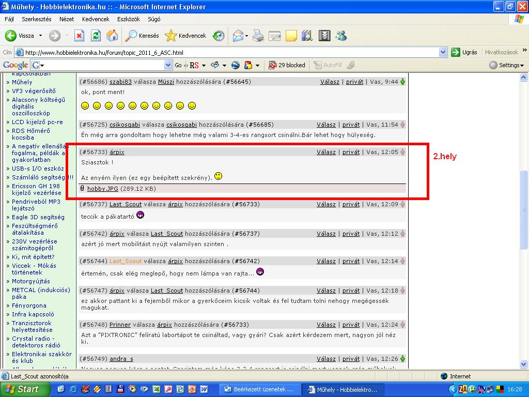Click the vertical scrollbar down arrow

point(524,364)
